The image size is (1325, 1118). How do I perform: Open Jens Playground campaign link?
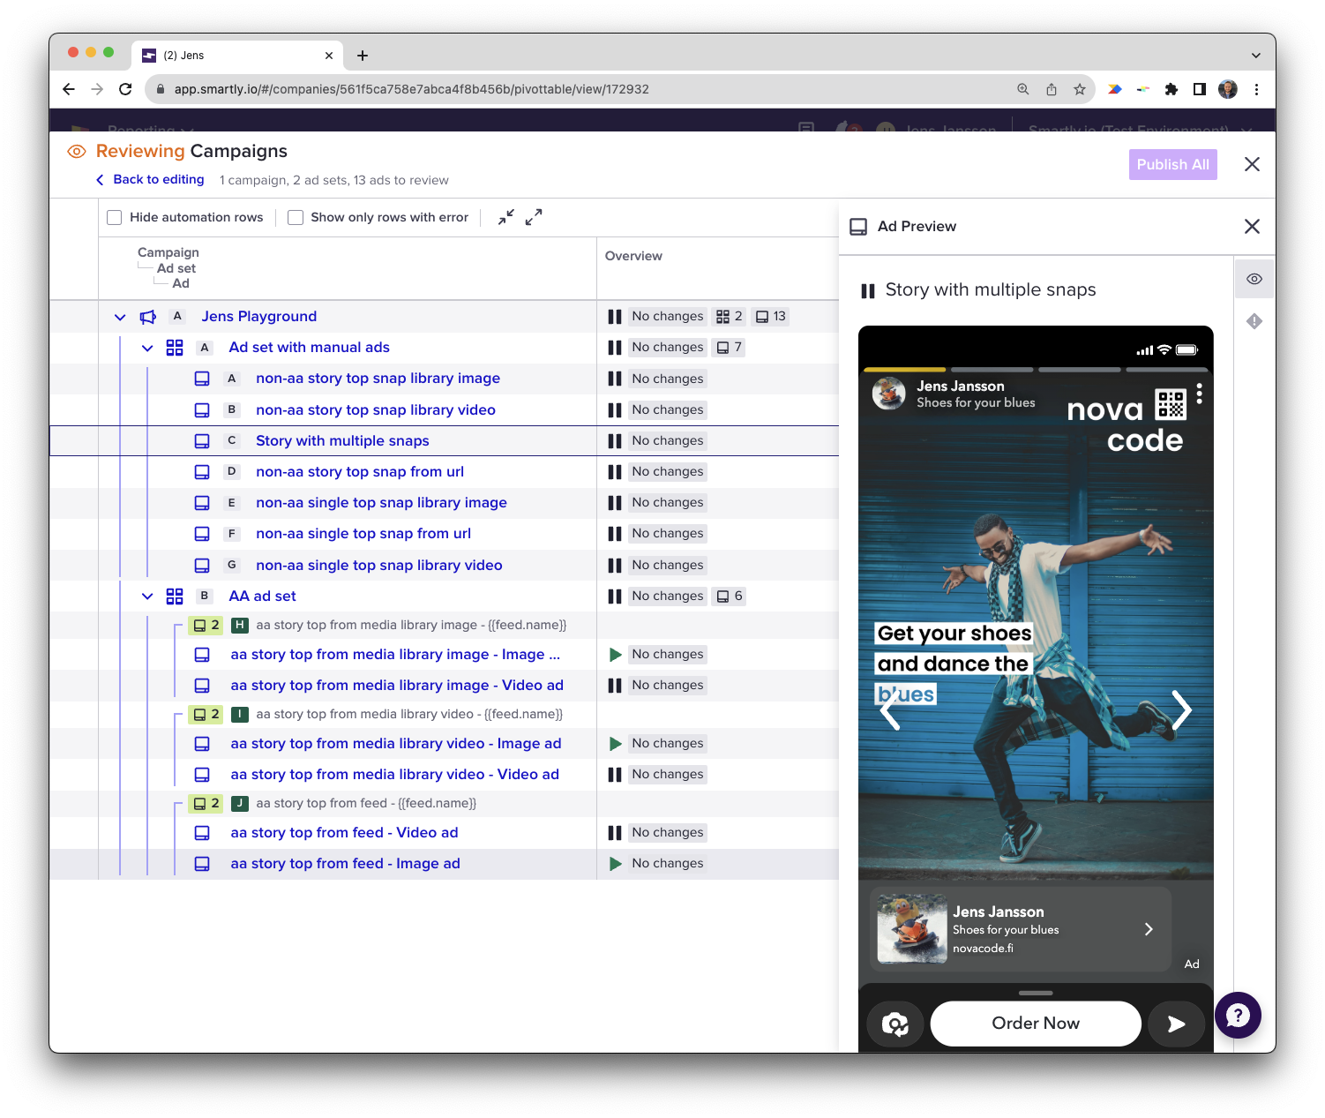tap(259, 317)
